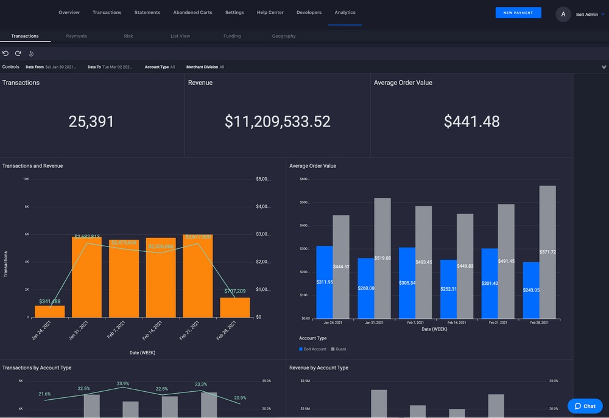Open Abandoned Carts page

[192, 12]
